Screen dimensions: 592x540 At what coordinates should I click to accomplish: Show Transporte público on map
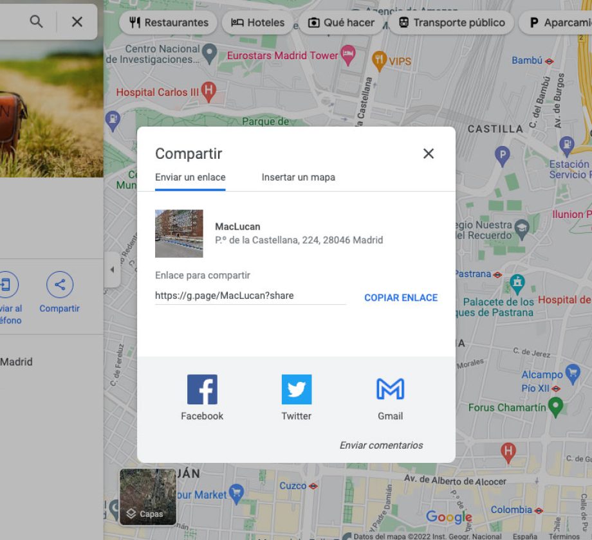pos(452,22)
